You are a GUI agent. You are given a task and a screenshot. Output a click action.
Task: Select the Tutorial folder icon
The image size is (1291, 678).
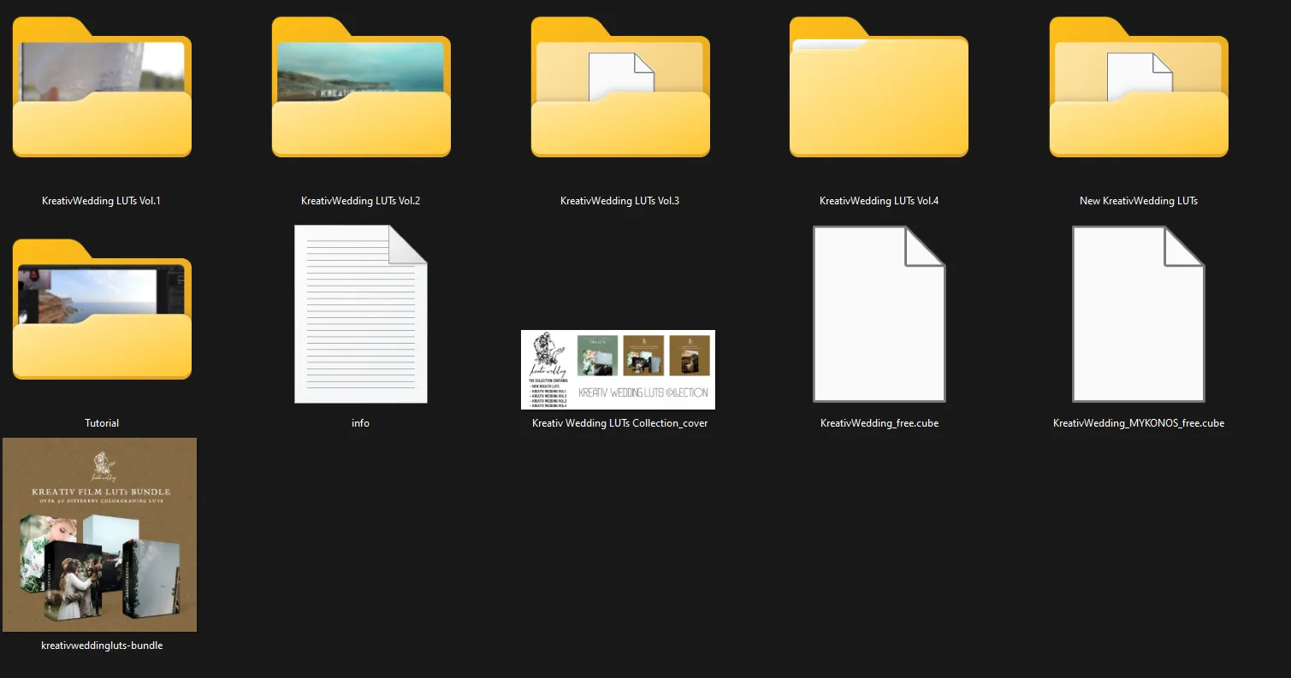tap(102, 312)
